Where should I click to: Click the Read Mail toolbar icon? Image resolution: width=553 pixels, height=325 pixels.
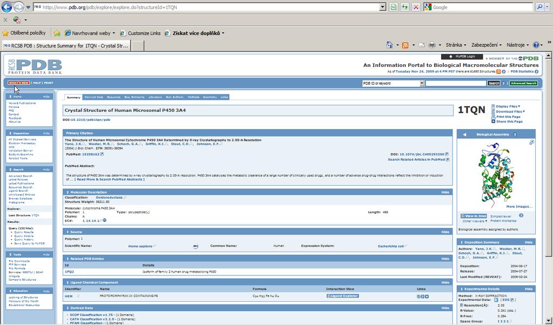[x=421, y=45]
